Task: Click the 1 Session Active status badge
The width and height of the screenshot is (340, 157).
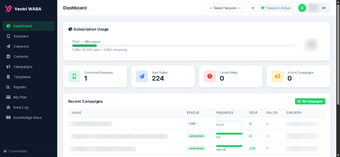Action: click(276, 8)
